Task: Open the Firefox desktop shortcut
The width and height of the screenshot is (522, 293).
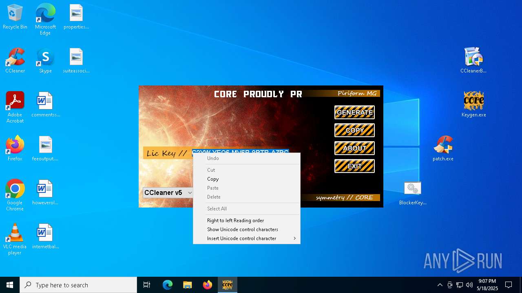Action: (x=15, y=149)
